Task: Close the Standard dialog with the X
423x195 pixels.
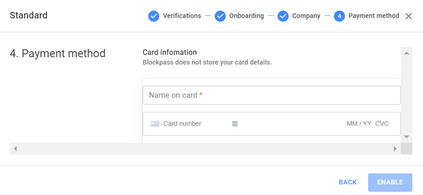Action: click(x=408, y=16)
